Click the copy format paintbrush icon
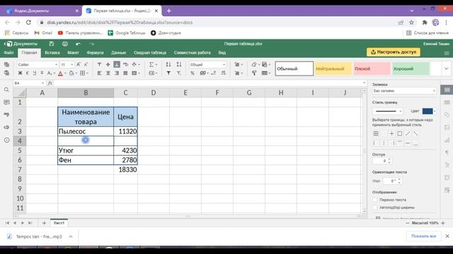 pos(254,73)
